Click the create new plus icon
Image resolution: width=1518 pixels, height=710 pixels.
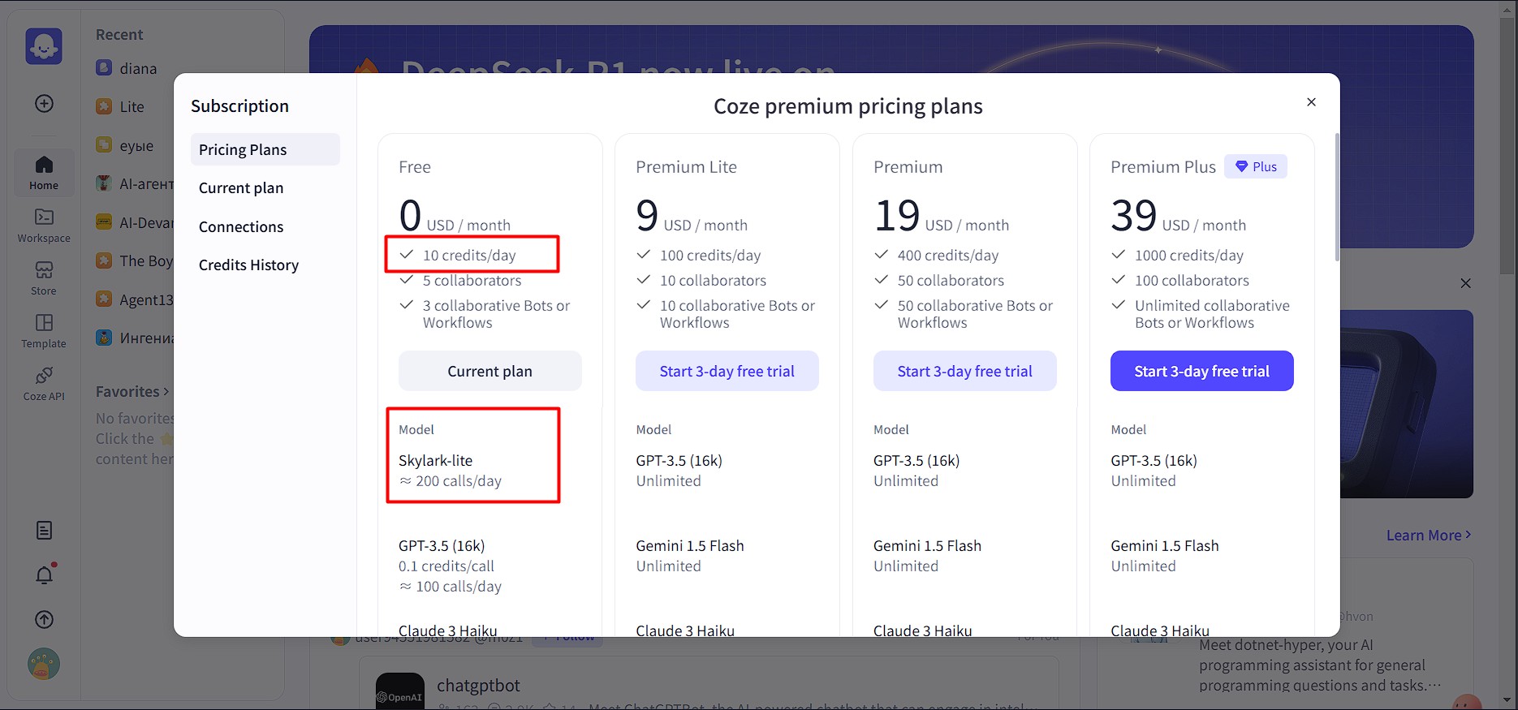pos(45,104)
